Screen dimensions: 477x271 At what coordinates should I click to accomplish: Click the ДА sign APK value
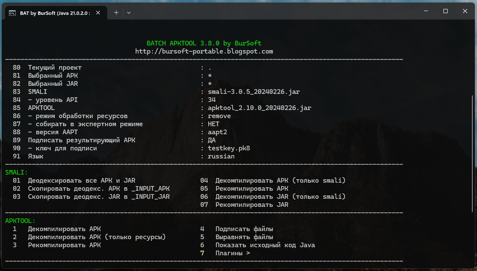click(x=212, y=140)
